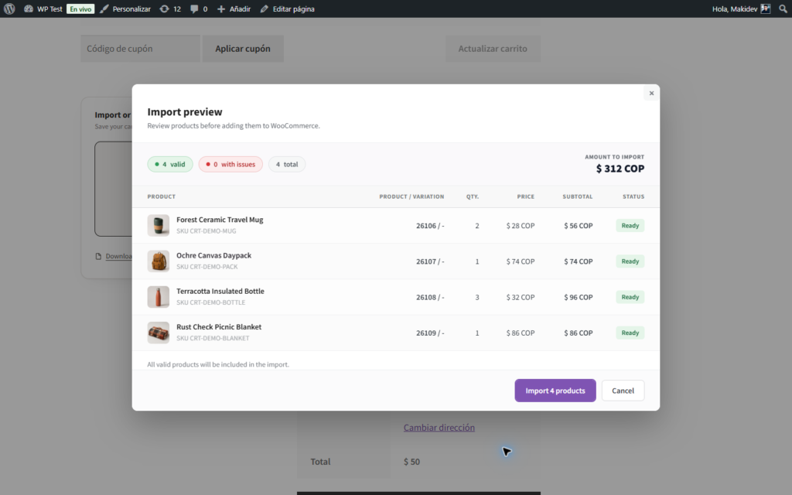Click the Actualizar carrito button
The height and width of the screenshot is (495, 792).
[493, 49]
